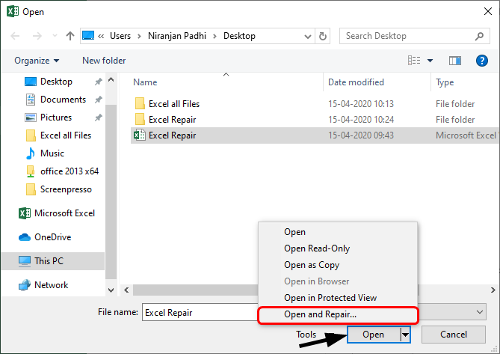500x354 pixels.
Task: Close the Open dialog window
Action: [x=487, y=11]
